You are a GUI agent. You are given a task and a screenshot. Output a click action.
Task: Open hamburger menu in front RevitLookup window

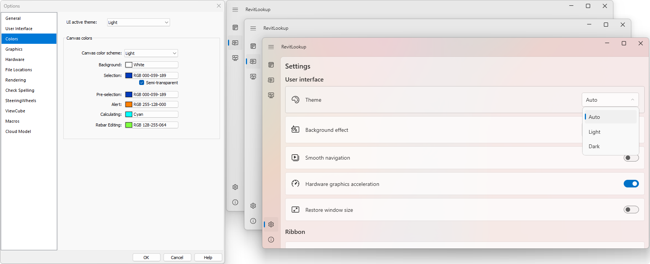tap(271, 47)
